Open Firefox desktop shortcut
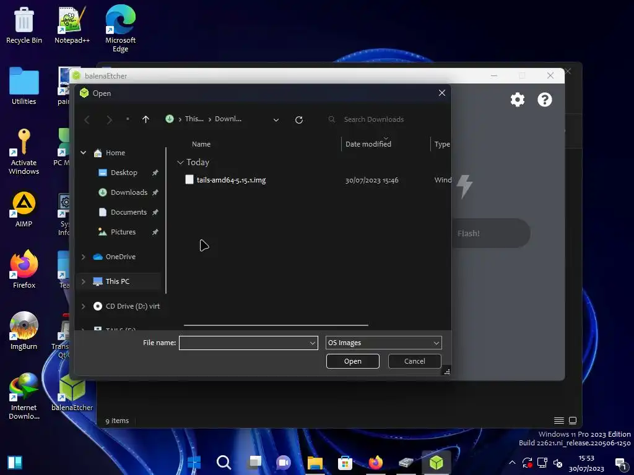 [x=24, y=270]
